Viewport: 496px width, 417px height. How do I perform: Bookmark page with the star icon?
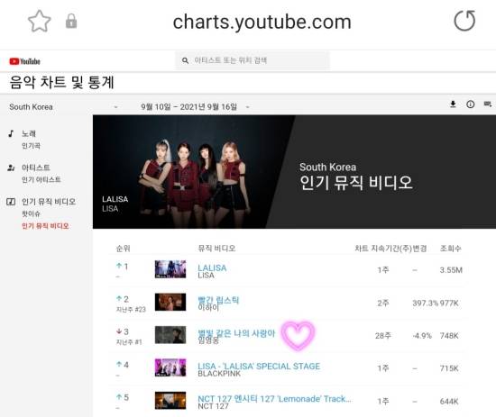point(40,22)
